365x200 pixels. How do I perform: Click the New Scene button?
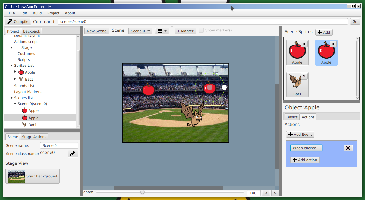[x=97, y=31]
